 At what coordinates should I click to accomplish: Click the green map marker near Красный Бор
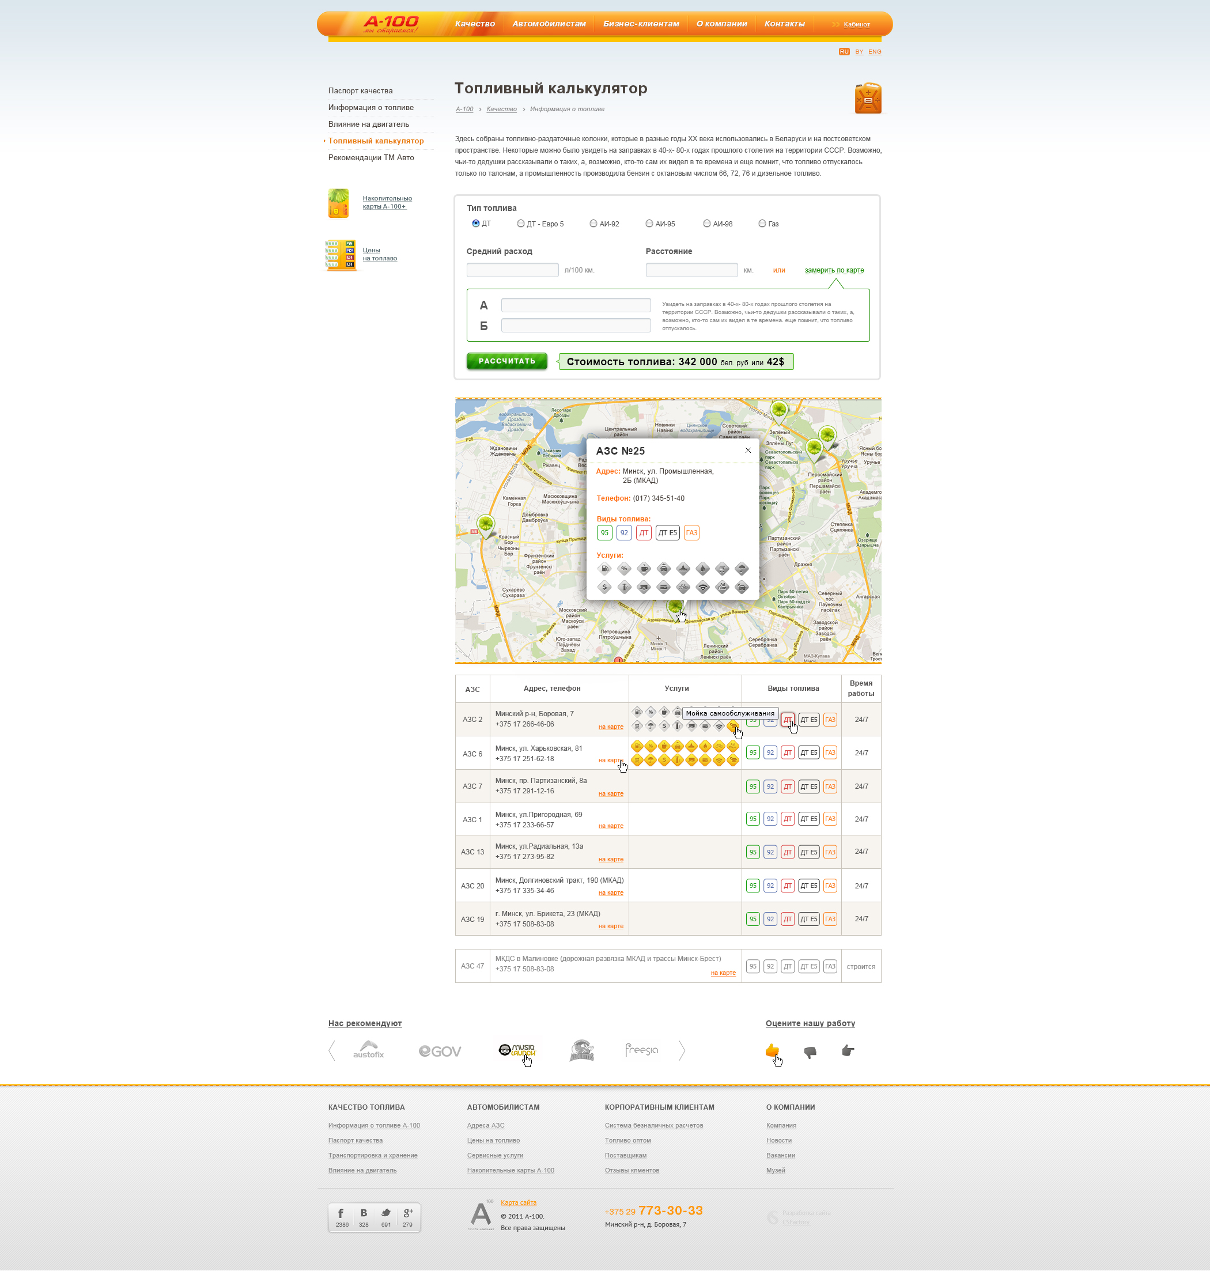point(486,525)
